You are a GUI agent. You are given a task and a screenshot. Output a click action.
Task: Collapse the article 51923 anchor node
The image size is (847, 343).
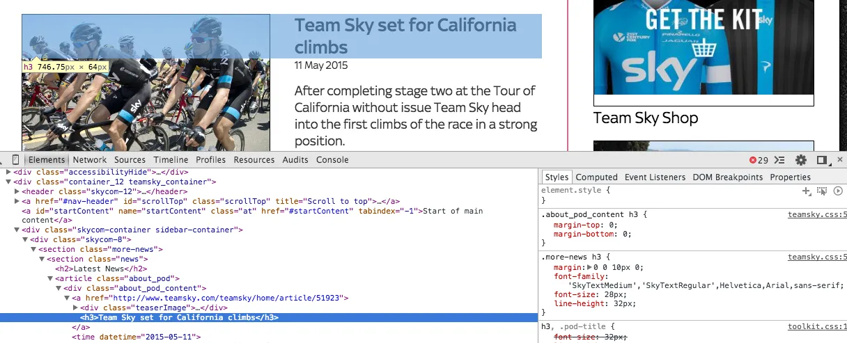pyautogui.click(x=67, y=298)
